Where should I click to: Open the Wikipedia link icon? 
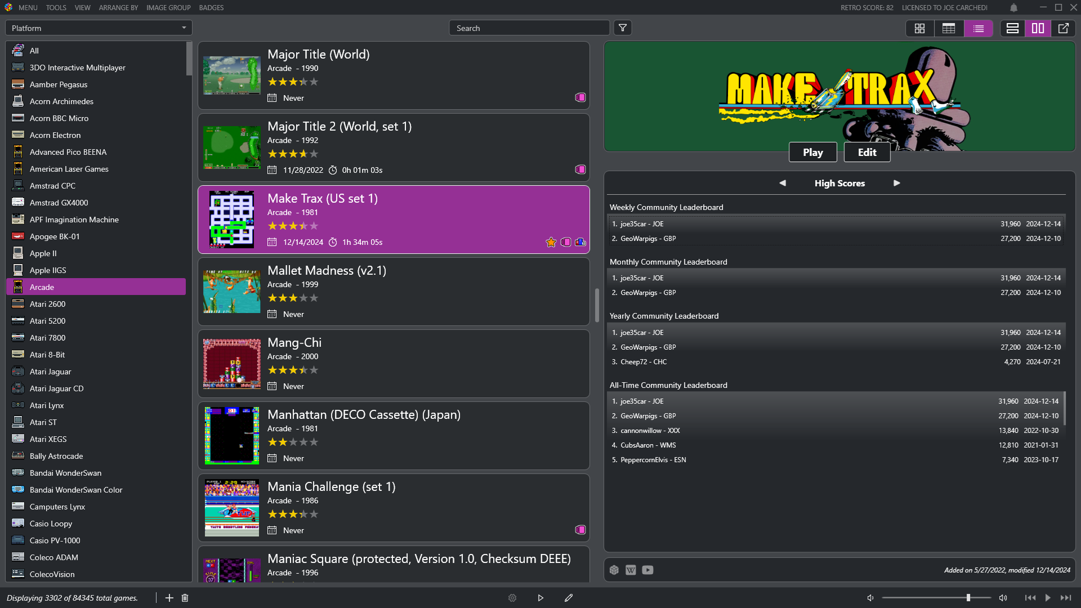pos(631,570)
